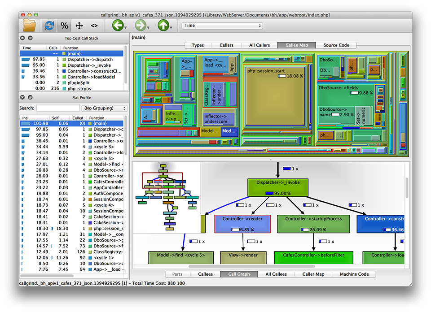Select the Call Graph tab
This screenshot has height=312, width=431.
pyautogui.click(x=239, y=274)
